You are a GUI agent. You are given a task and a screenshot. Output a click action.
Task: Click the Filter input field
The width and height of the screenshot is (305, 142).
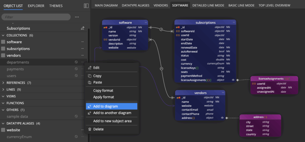pos(36,17)
